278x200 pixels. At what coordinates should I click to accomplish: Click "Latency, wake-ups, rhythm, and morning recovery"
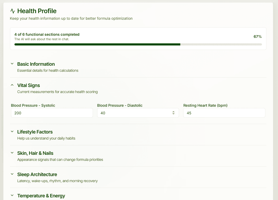57,181
